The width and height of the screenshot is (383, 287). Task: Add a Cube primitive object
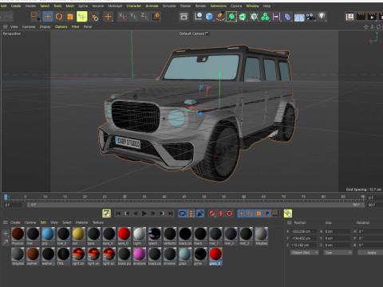tap(209, 17)
